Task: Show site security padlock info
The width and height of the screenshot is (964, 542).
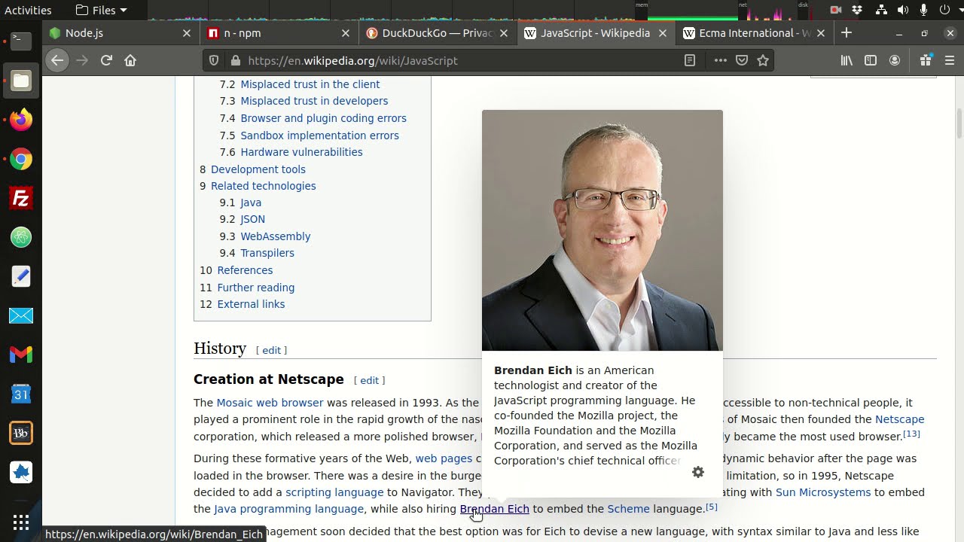Action: 236,61
